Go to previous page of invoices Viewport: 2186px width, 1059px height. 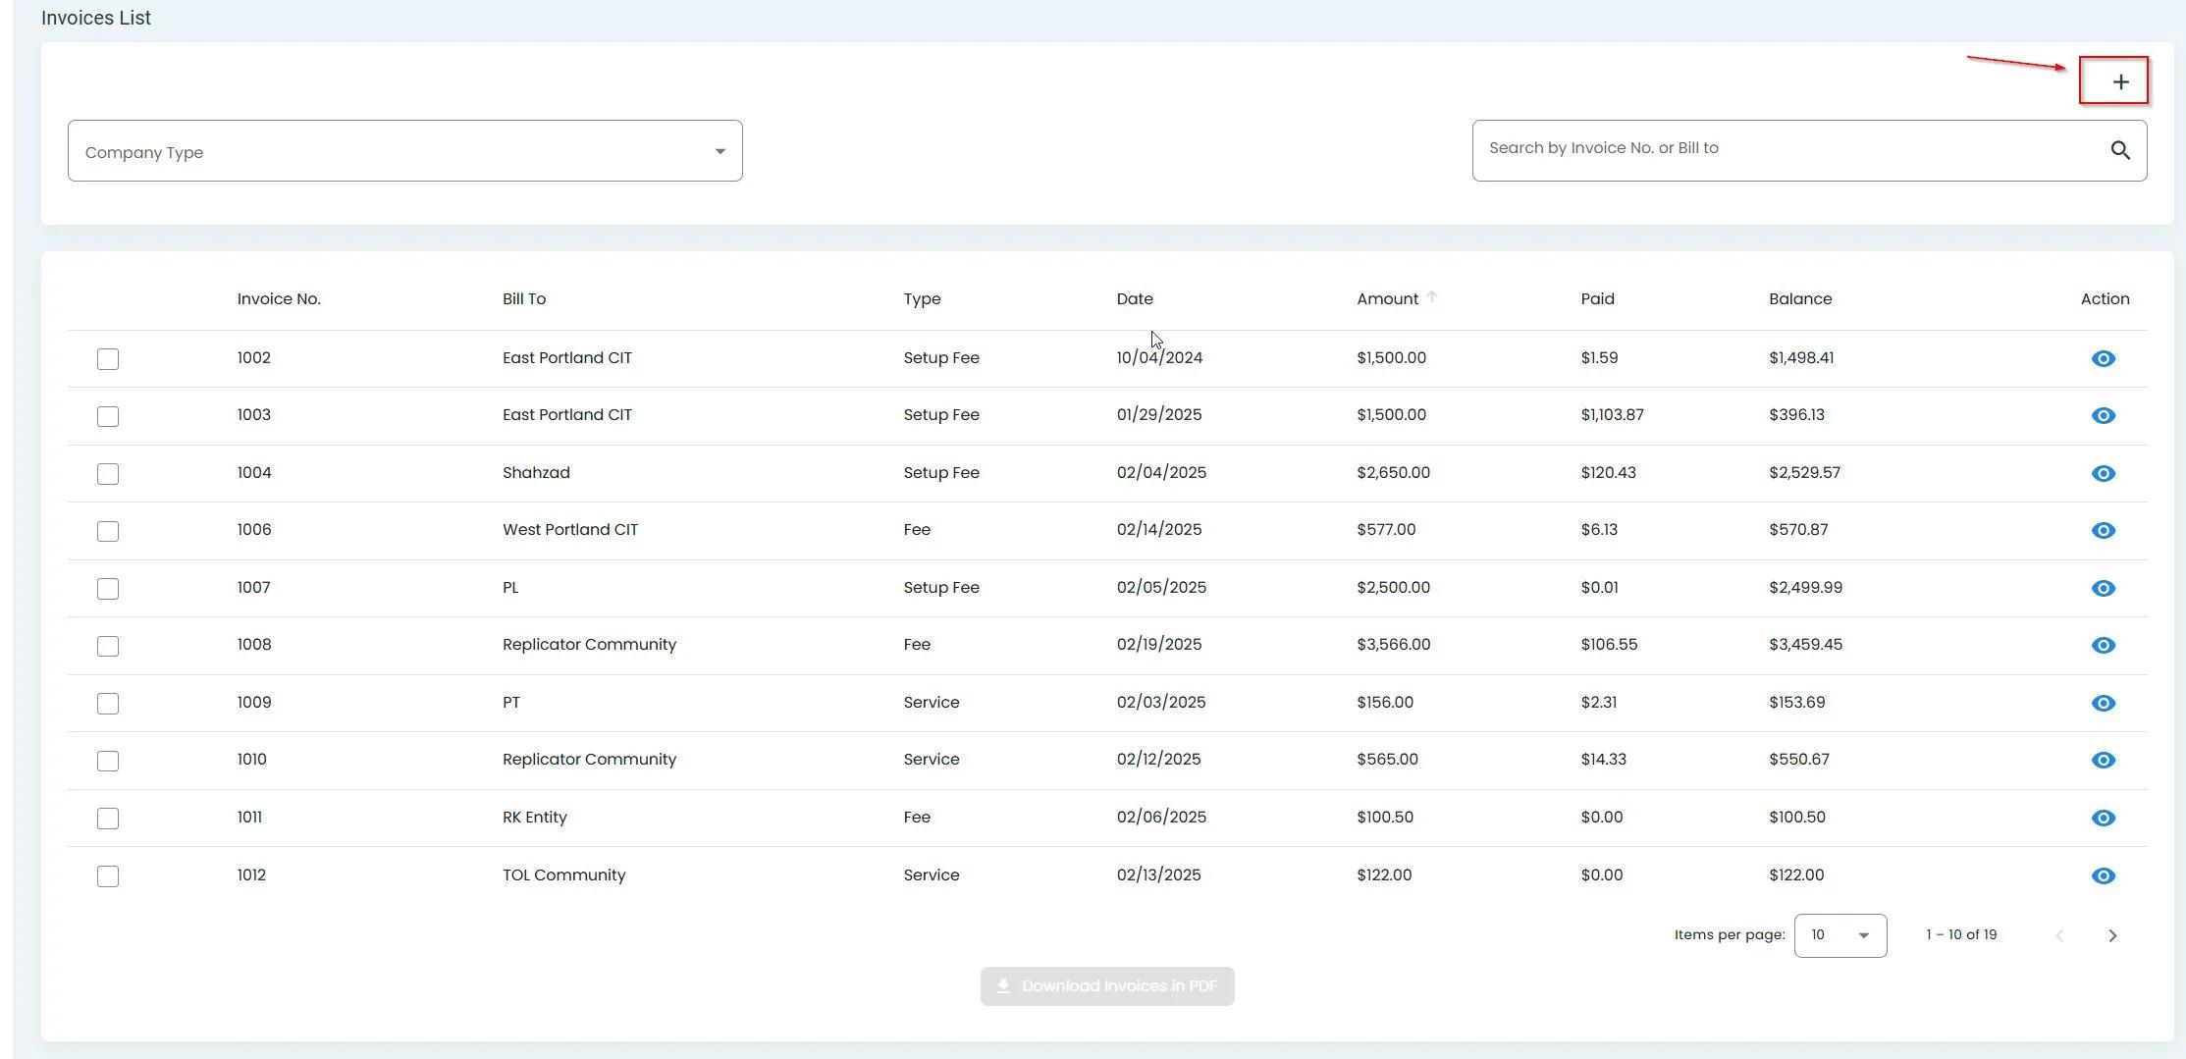click(2059, 936)
